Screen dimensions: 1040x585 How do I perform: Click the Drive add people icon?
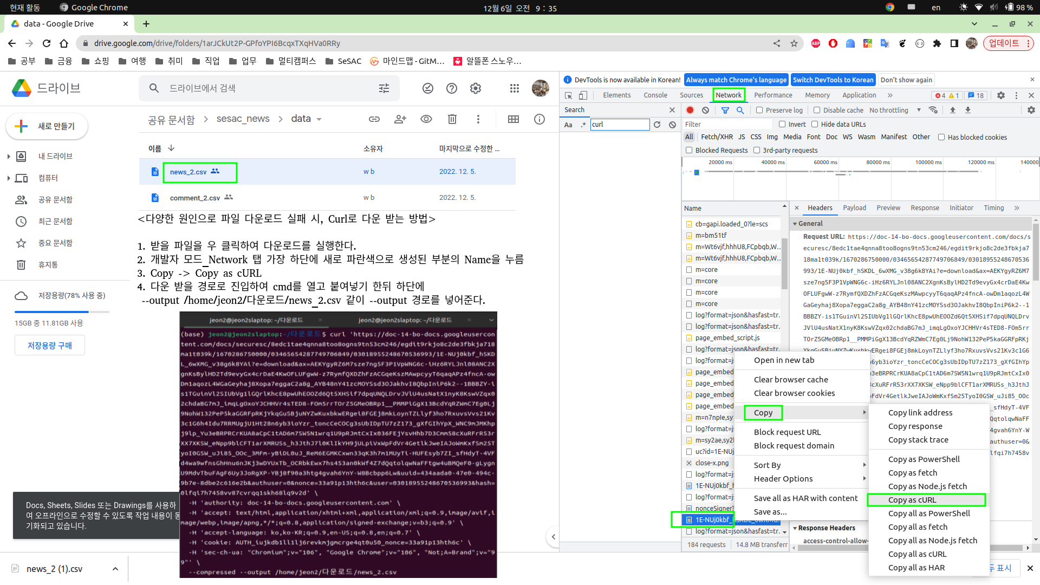coord(400,119)
